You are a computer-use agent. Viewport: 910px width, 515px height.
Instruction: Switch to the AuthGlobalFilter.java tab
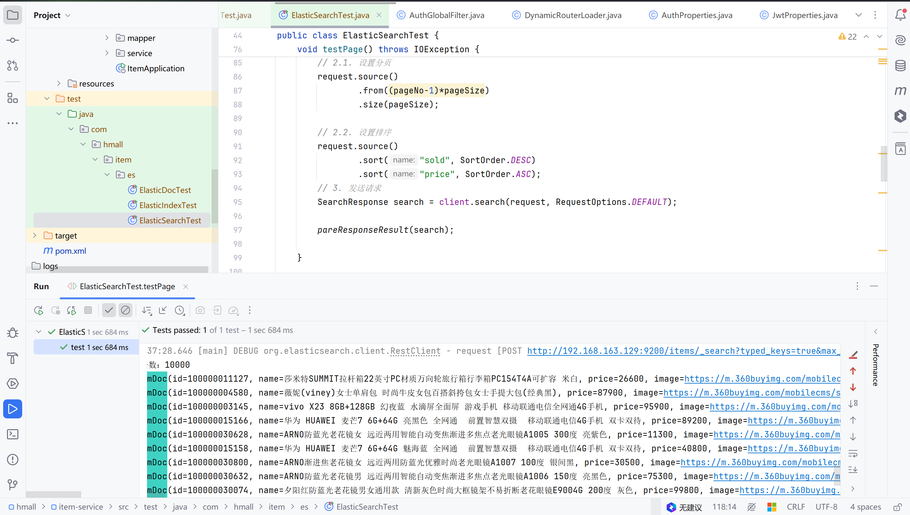click(x=446, y=15)
